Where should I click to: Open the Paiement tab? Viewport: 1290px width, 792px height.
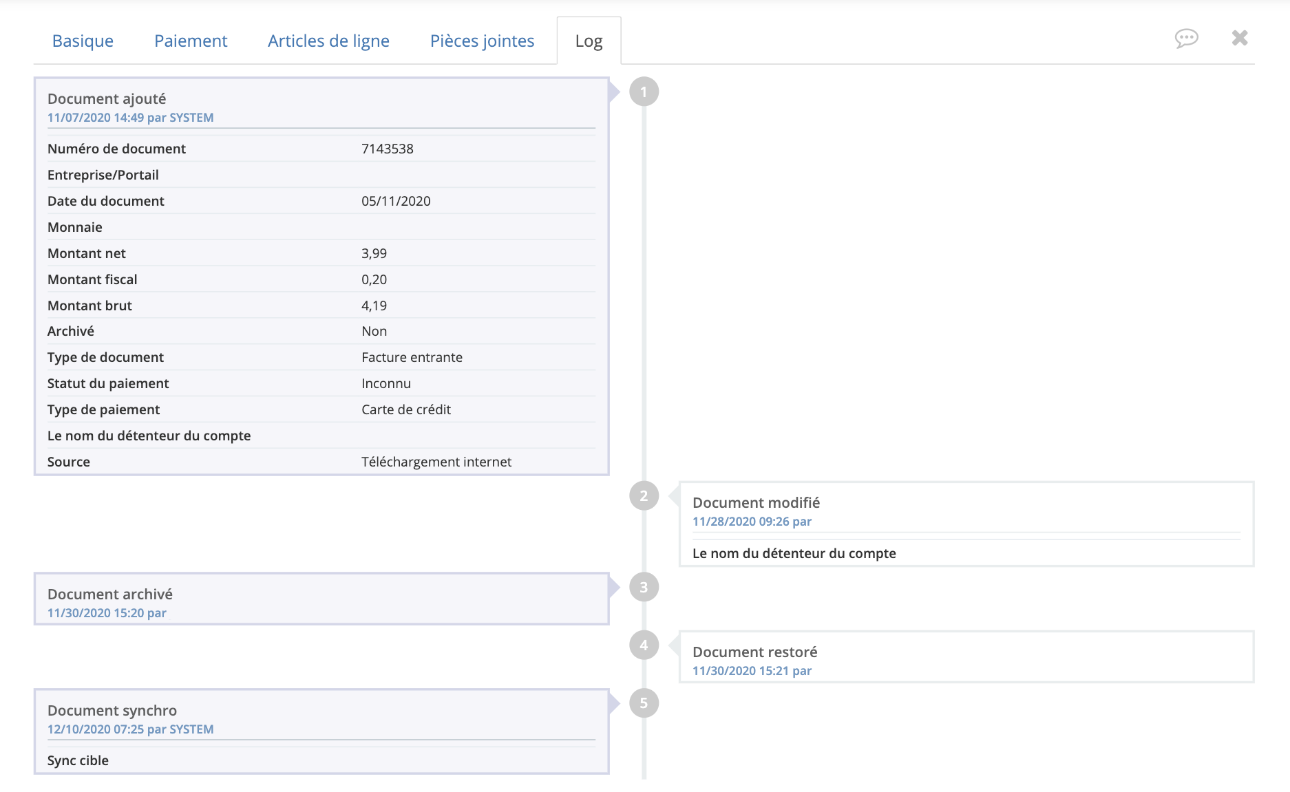[x=191, y=41]
